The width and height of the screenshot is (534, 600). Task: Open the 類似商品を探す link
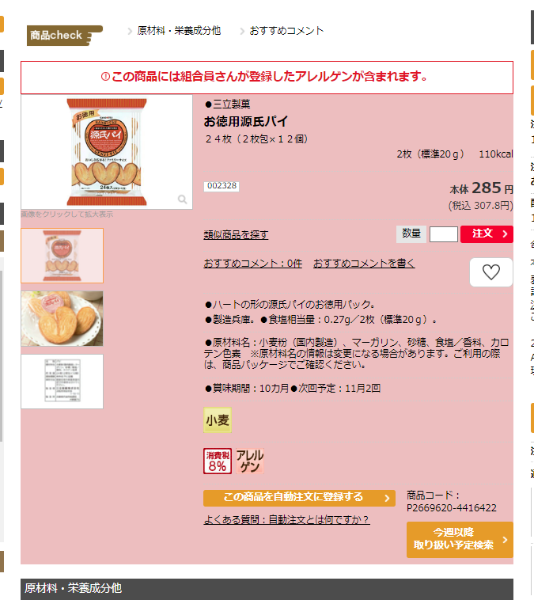coord(236,234)
